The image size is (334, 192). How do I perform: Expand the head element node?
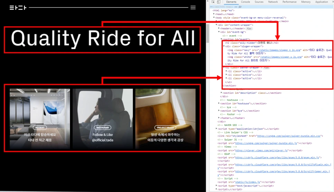coord(214,14)
